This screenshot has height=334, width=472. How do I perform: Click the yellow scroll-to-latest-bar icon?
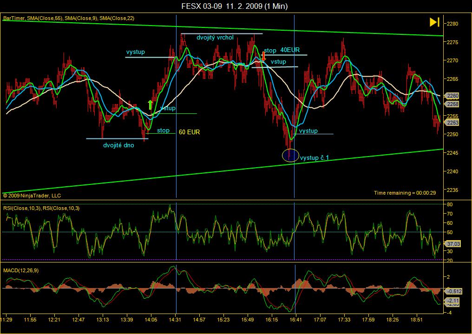coord(434,22)
